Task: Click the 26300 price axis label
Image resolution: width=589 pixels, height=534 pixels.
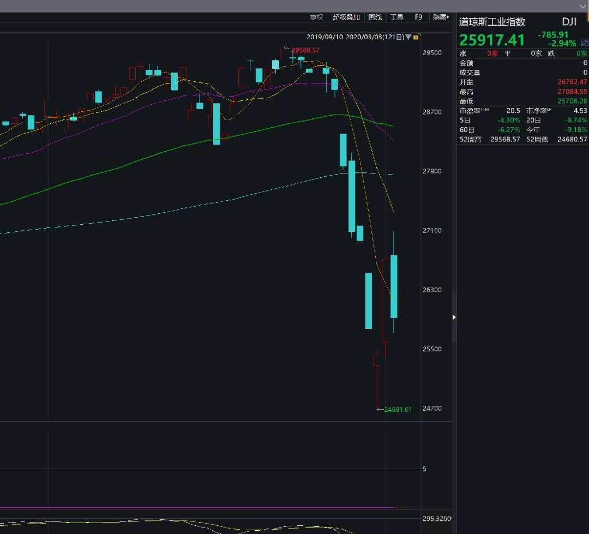Action: (x=432, y=290)
